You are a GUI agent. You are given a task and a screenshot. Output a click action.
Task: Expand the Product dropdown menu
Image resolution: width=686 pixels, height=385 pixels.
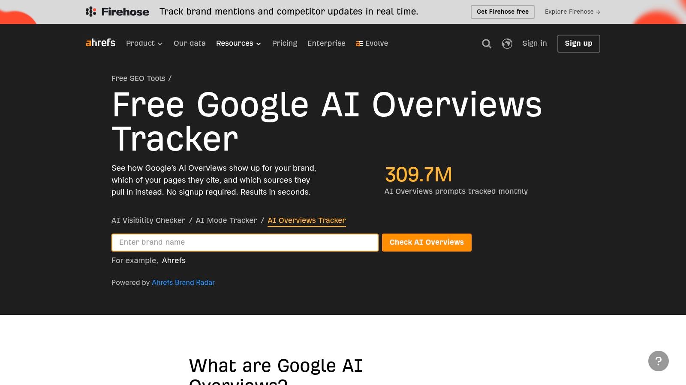144,43
